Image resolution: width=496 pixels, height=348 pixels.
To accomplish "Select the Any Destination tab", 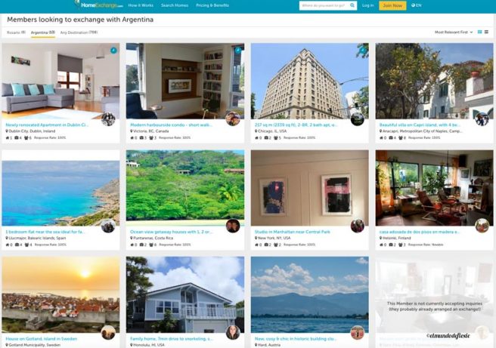I will click(x=79, y=32).
